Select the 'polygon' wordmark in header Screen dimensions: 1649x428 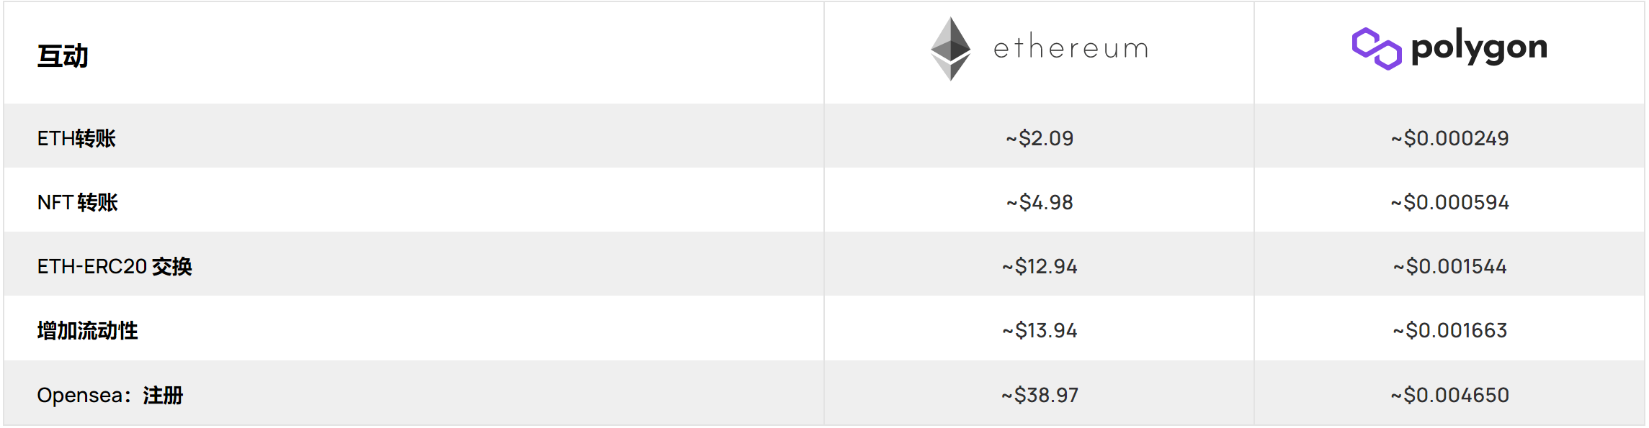(x=1479, y=48)
